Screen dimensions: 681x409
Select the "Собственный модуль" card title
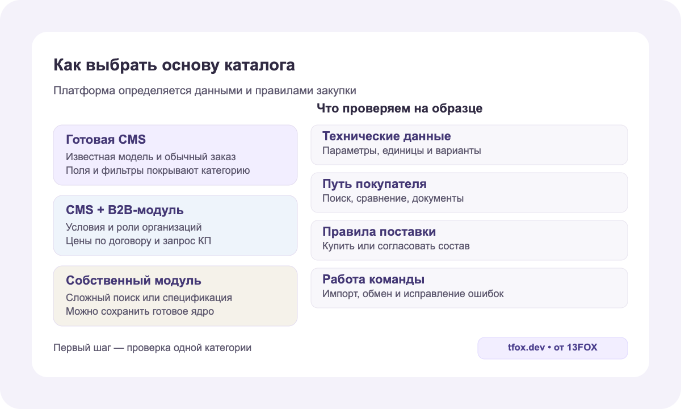click(x=134, y=281)
